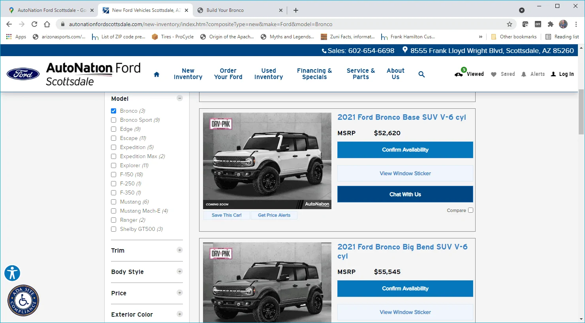Check the Shelby GT500 model filter

[114, 229]
